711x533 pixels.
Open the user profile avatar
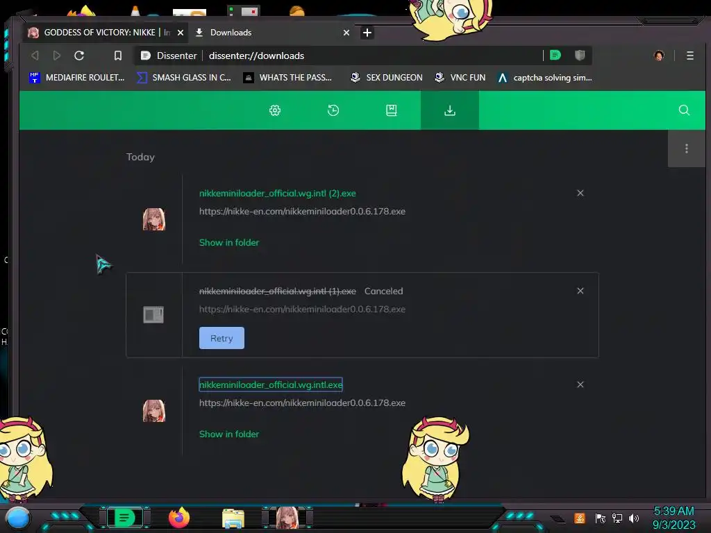tap(659, 56)
